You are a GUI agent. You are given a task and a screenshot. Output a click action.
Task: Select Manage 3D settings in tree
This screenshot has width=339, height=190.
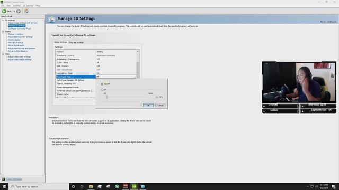(x=16, y=26)
